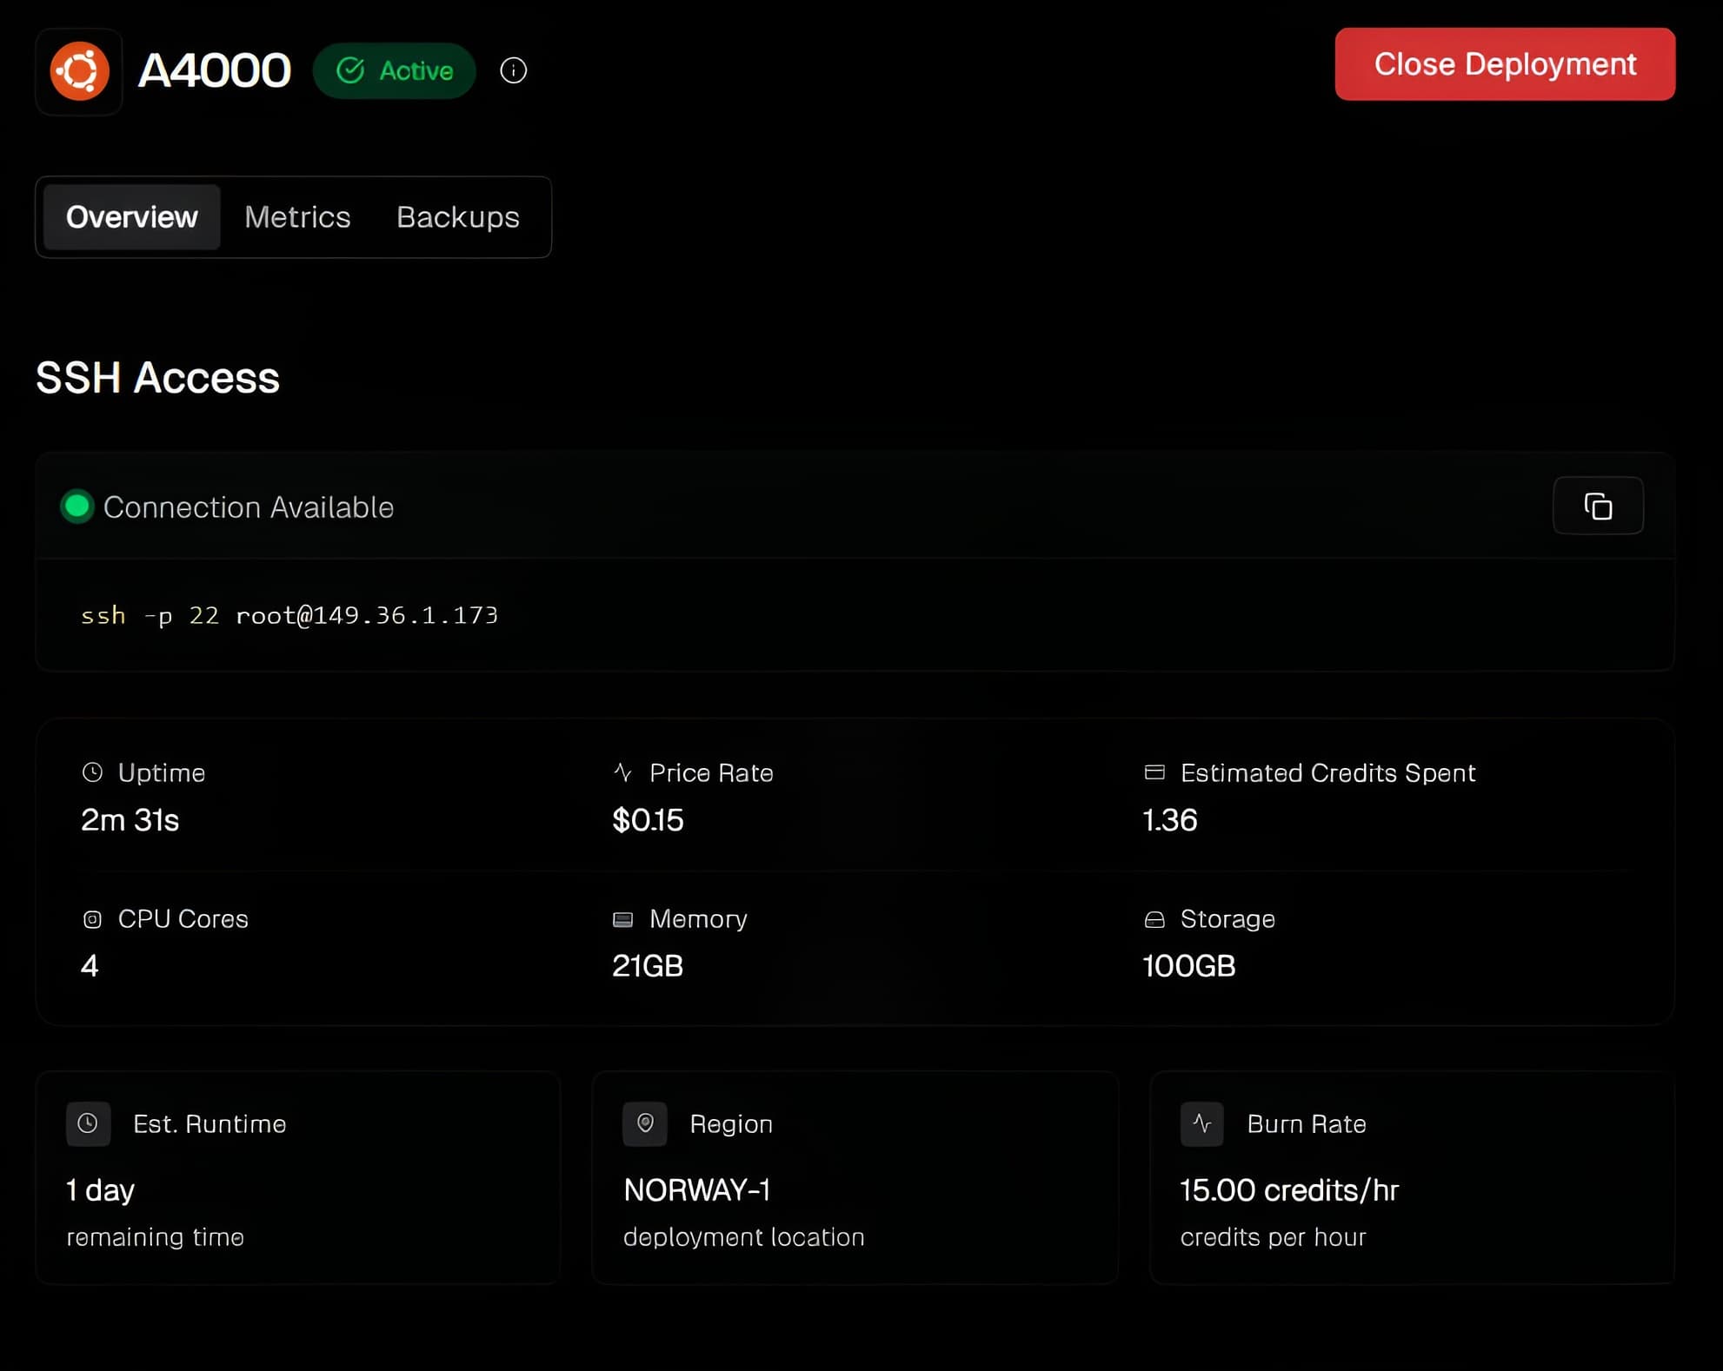
Task: Click the Estimated Credits Spent card icon
Action: tap(1154, 772)
